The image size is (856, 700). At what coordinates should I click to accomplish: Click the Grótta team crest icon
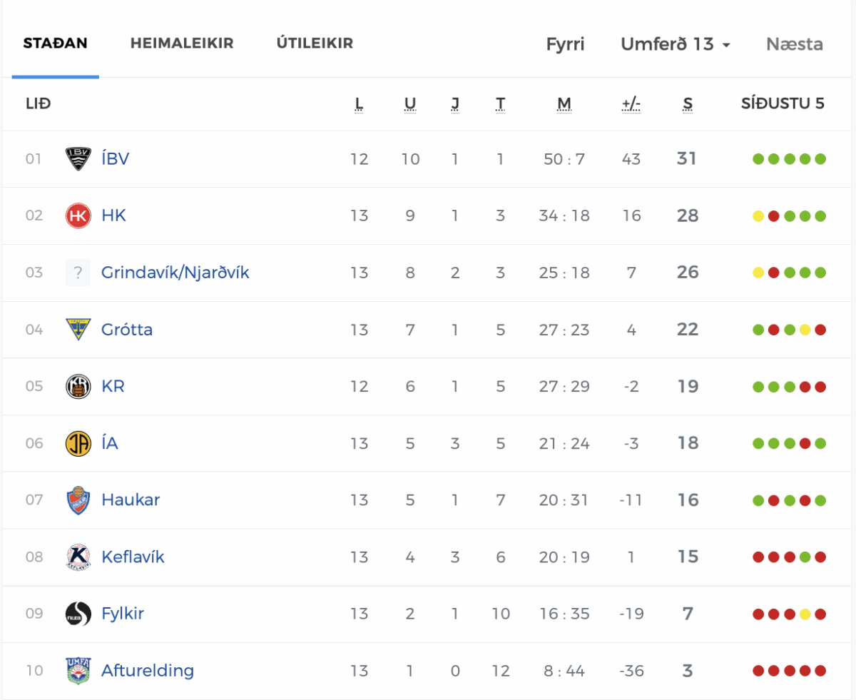pos(78,329)
